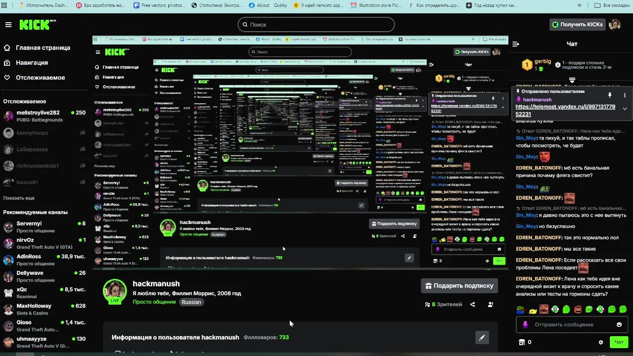Click the search box labeled Поиск

coord(316,24)
